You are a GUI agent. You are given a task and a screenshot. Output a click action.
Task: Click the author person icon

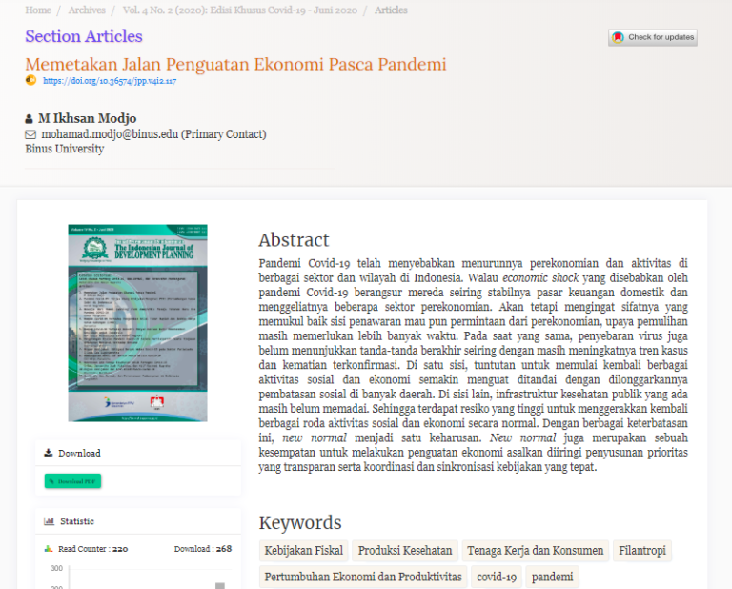click(x=30, y=119)
